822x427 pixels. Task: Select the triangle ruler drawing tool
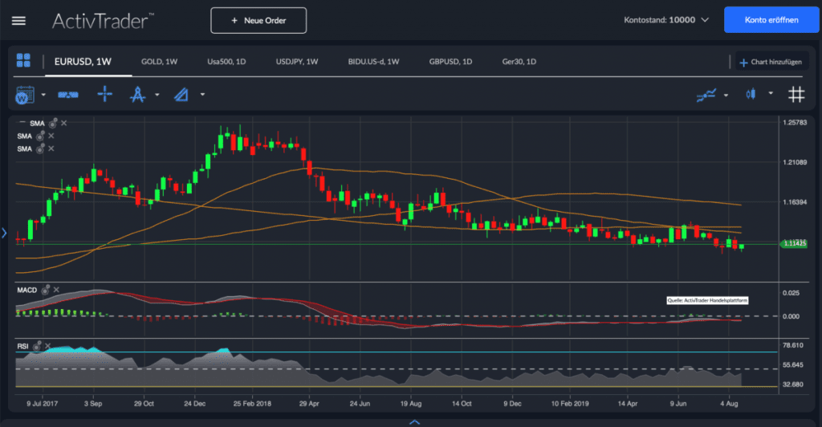[x=181, y=95]
